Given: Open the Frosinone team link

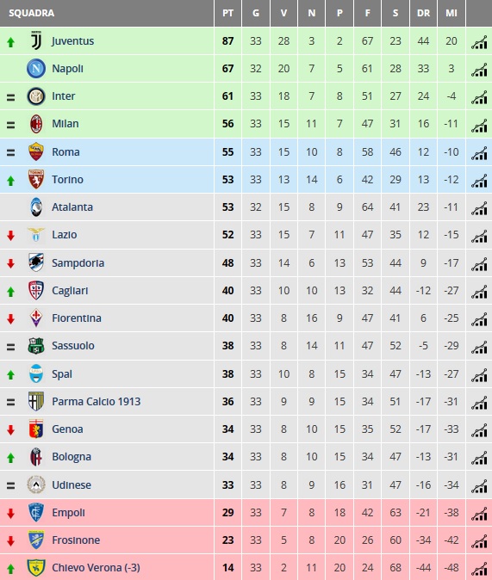Looking at the screenshot, I should [x=76, y=540].
